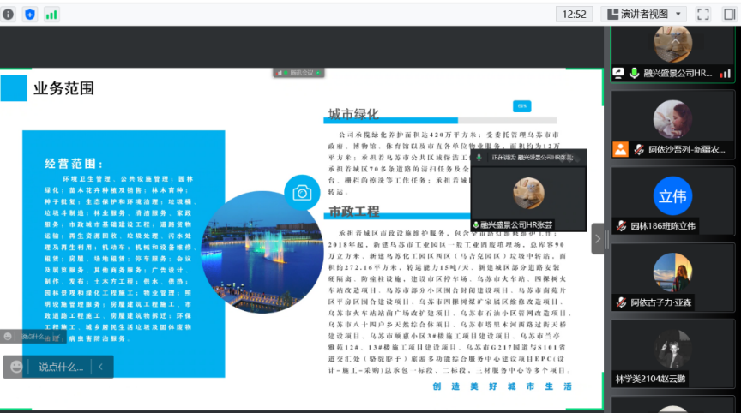Collapse the chat input bar arrow
This screenshot has width=741, height=413.
click(100, 367)
